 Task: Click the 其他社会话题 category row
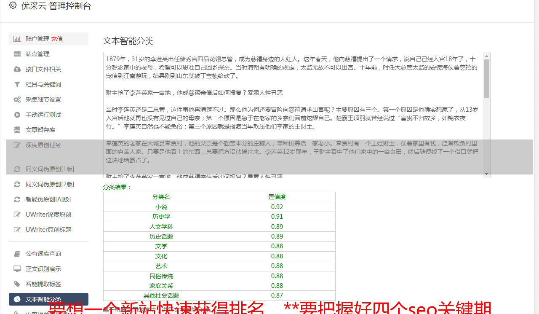click(x=219, y=295)
